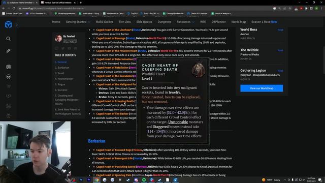Click the mask-shaped sidebar icon

8,77
